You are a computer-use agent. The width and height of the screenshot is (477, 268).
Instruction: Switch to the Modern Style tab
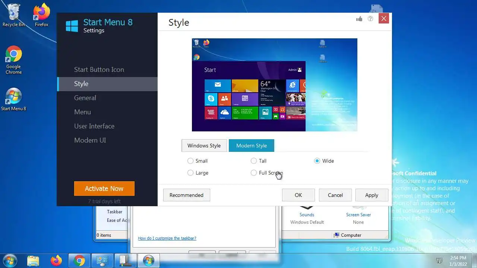(x=252, y=146)
